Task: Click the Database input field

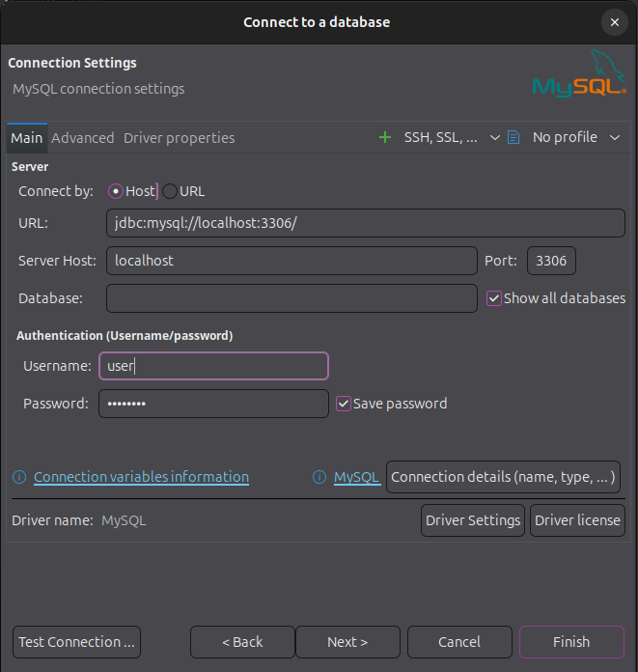Action: 291,298
